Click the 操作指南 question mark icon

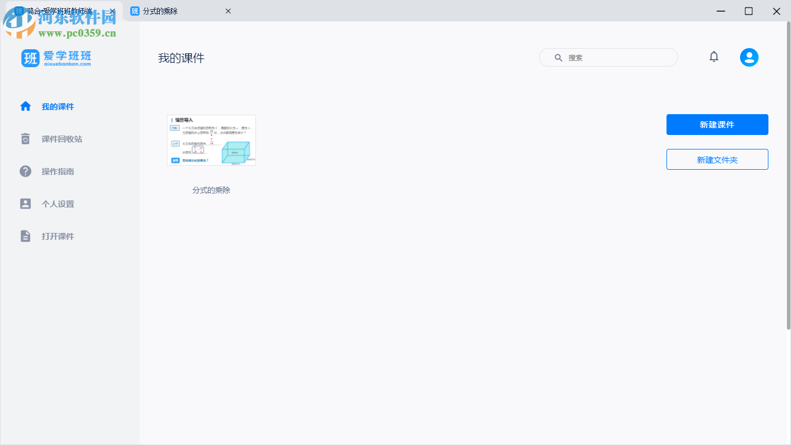(x=25, y=171)
